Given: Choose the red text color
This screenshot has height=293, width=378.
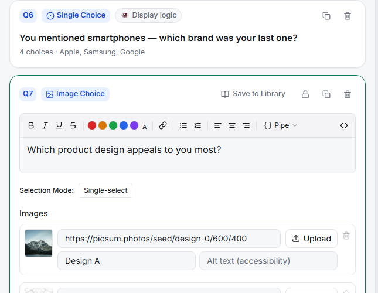Looking at the screenshot, I should (92, 125).
